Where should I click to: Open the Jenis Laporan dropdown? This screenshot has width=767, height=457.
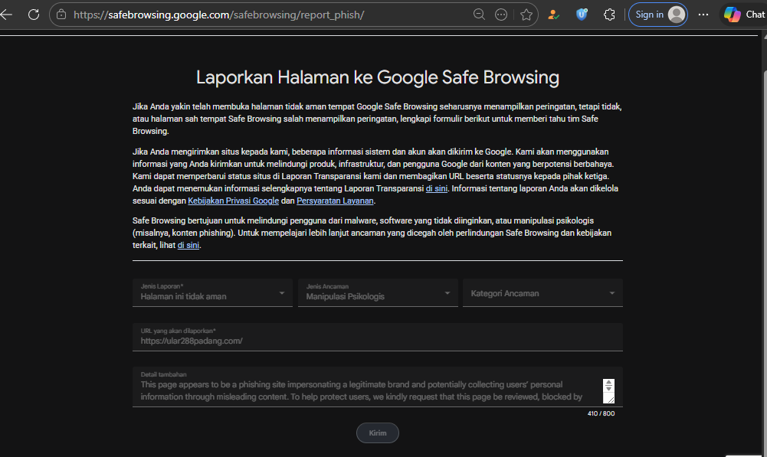click(x=212, y=292)
